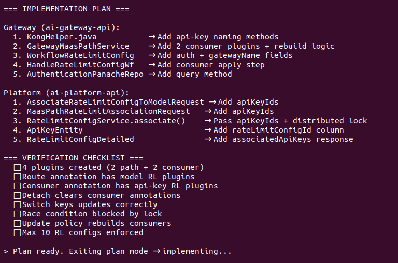Viewport: 398px width, 263px height.
Task: Click the 'Platform (ai-platform-api):' section label
Action: coord(66,93)
